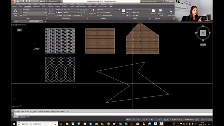
Task: Add a new drawing tab with plus button
Action: pos(45,21)
